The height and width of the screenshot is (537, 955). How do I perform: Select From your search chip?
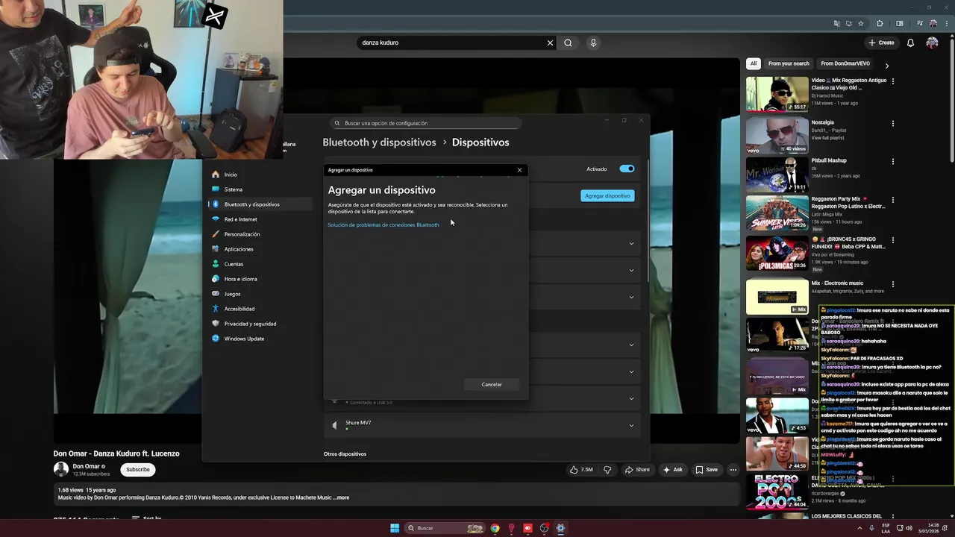point(789,64)
